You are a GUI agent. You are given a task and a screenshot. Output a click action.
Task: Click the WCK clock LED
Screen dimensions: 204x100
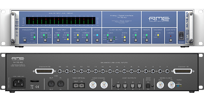108,35
